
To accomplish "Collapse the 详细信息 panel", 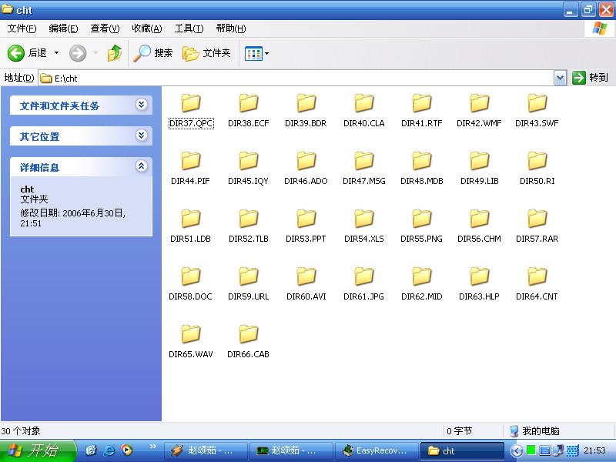I will click(x=141, y=166).
